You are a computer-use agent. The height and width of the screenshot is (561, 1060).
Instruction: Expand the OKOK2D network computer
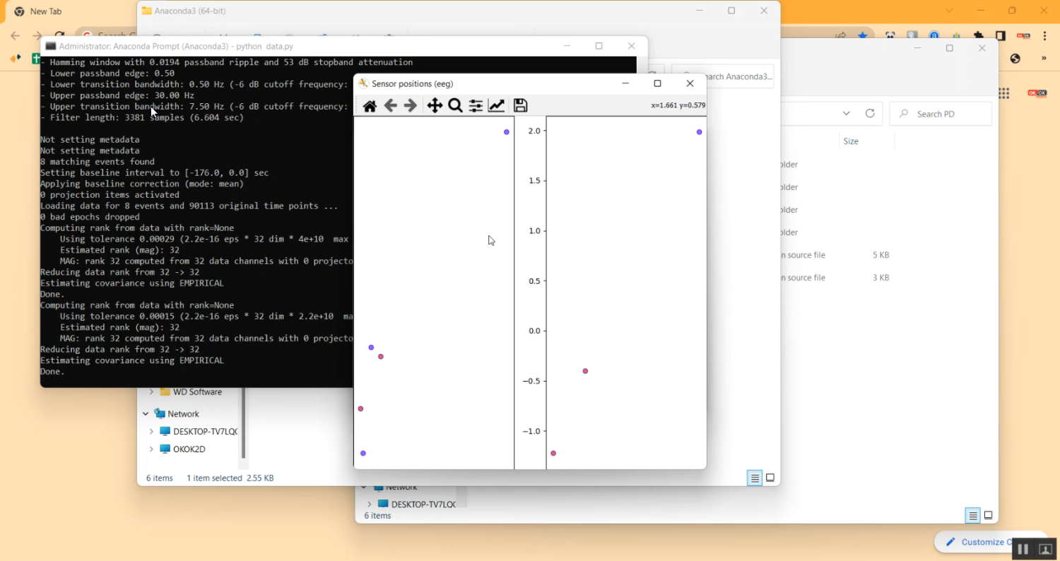[151, 449]
